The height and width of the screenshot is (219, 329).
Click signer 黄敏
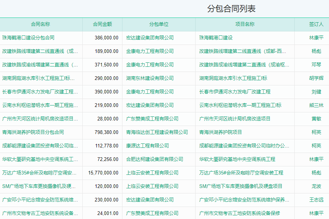pos(316,119)
